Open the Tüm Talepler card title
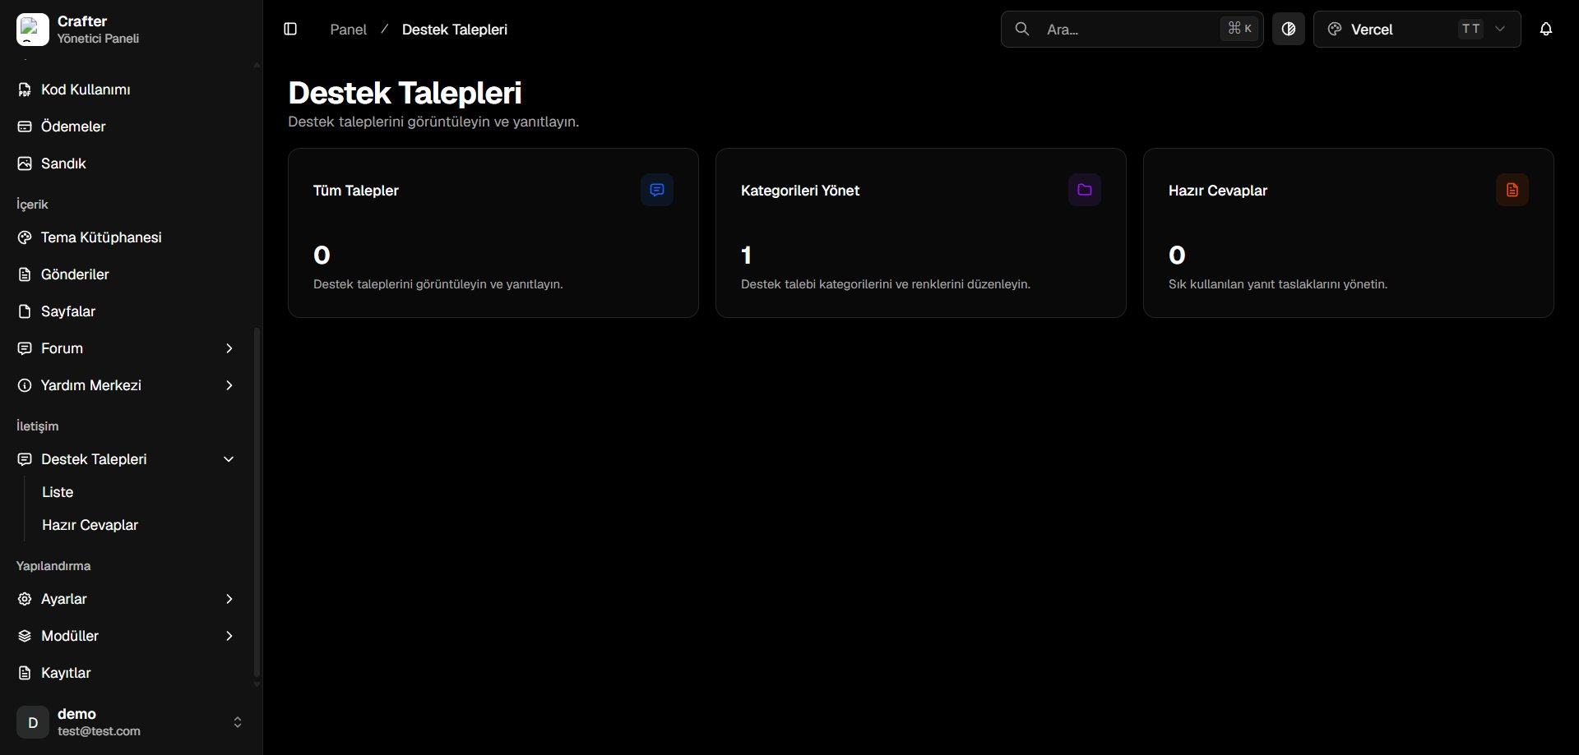Screen dimensions: 1579x755 pyautogui.click(x=356, y=191)
